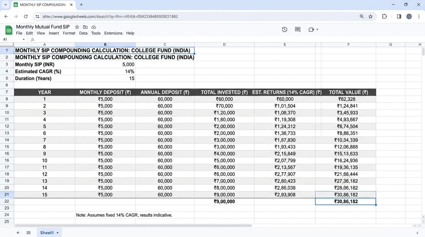Click the move to folder icon
The width and height of the screenshot is (425, 237).
[85, 27]
